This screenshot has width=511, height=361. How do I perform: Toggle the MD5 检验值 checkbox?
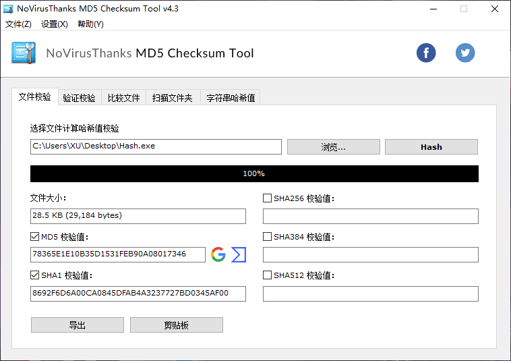click(x=34, y=237)
